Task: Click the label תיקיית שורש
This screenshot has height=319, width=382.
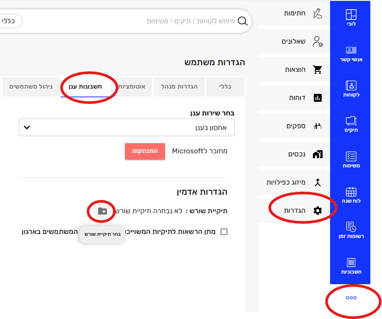Action: tap(206, 211)
